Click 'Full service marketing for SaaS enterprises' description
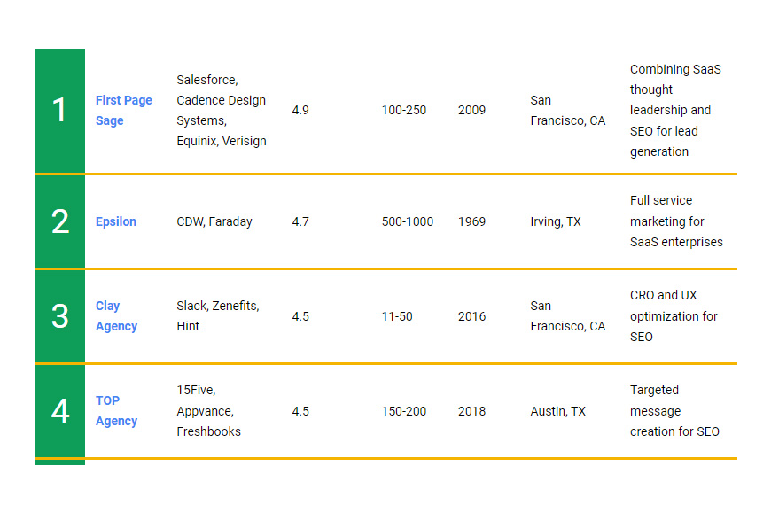 point(676,221)
